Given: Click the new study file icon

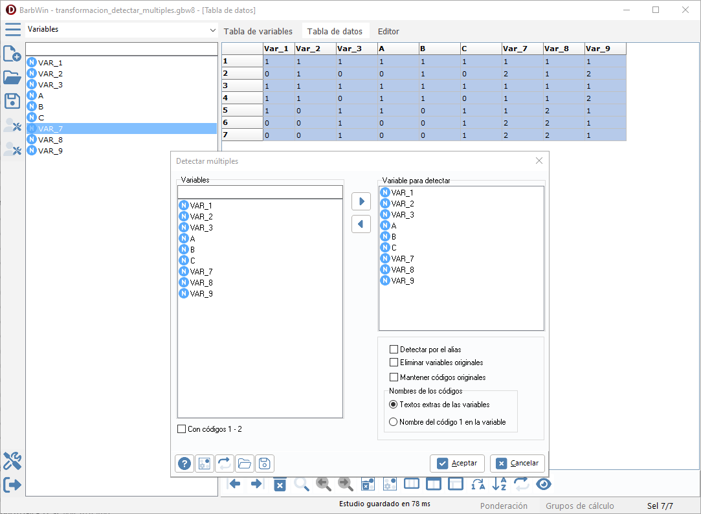Looking at the screenshot, I should pos(12,54).
